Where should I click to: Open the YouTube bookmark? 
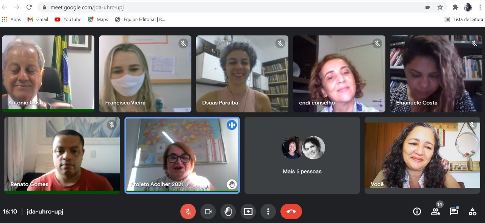pos(68,19)
